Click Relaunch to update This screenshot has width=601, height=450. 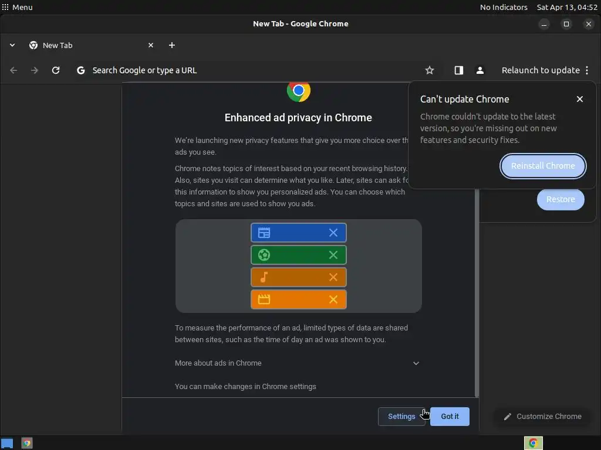tap(541, 70)
